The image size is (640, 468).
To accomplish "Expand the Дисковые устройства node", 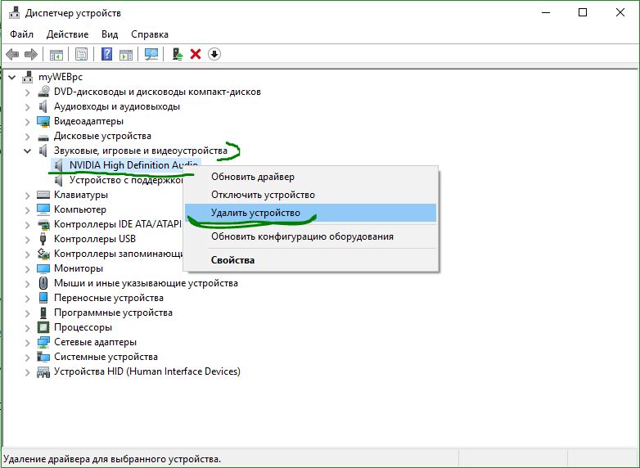I will pos(27,137).
